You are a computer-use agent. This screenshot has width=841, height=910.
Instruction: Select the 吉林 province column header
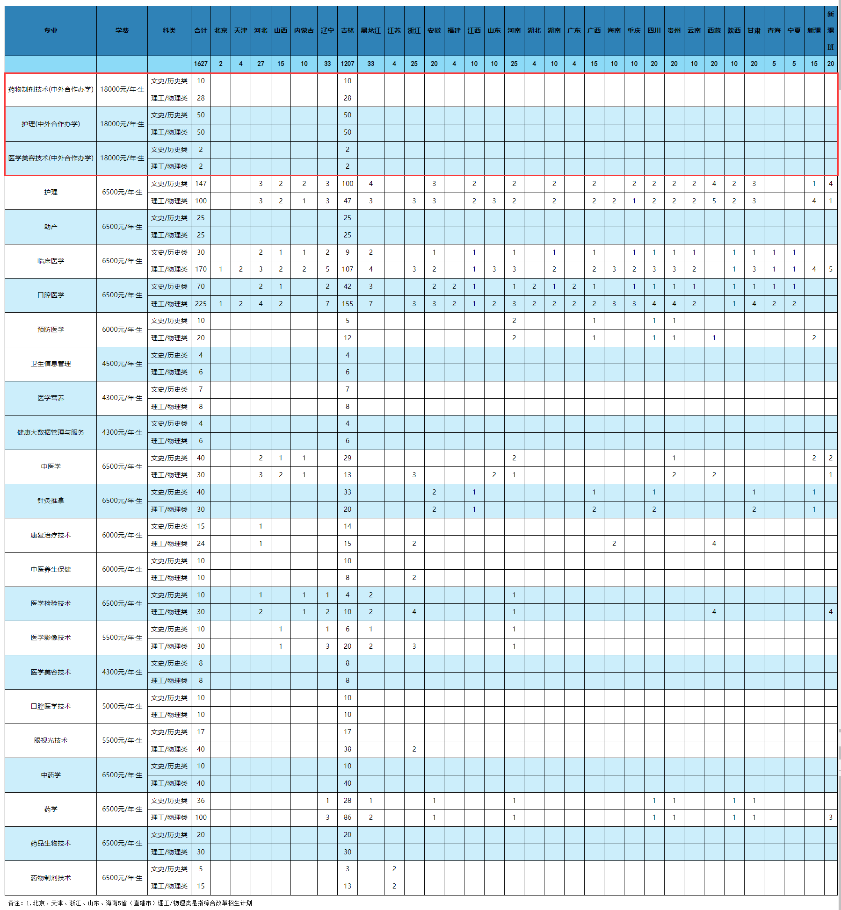coord(347,31)
